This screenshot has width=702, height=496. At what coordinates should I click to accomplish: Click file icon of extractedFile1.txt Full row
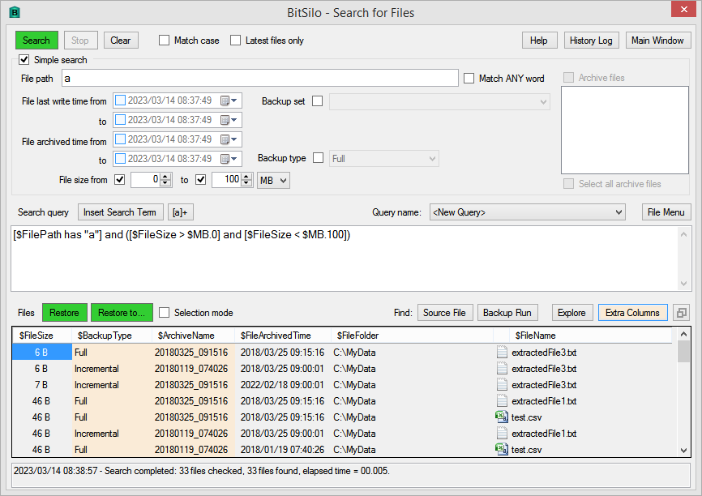[x=502, y=400]
